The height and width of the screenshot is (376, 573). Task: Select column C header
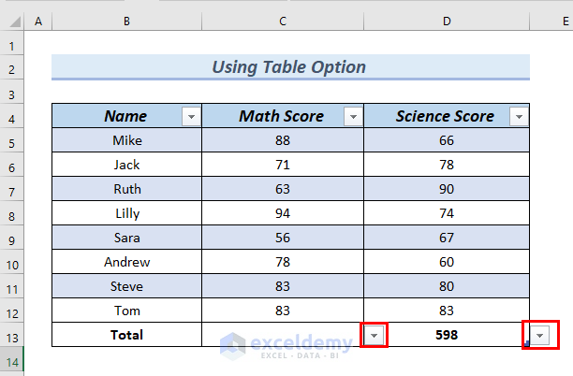click(x=282, y=20)
